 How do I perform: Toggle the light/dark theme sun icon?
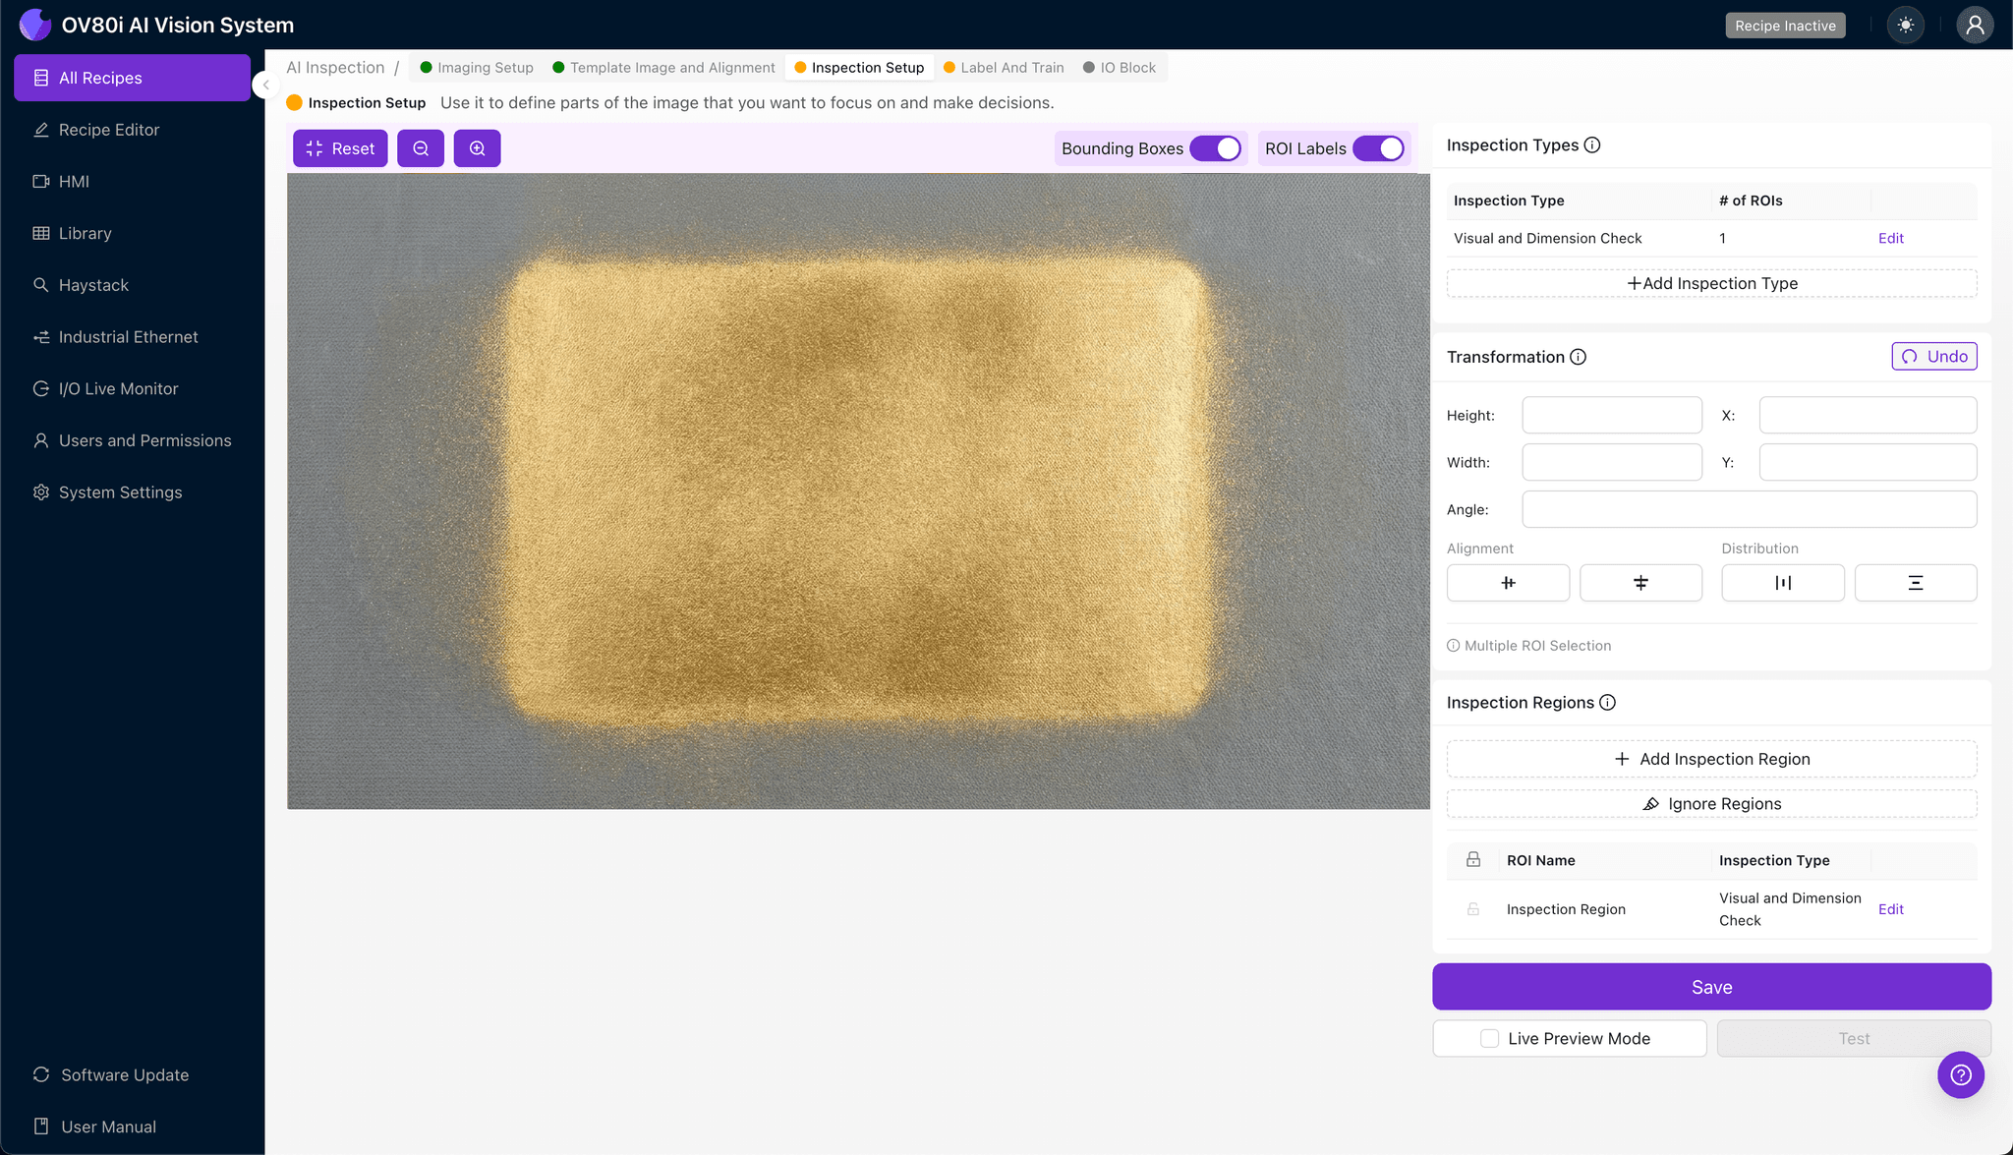(1905, 26)
